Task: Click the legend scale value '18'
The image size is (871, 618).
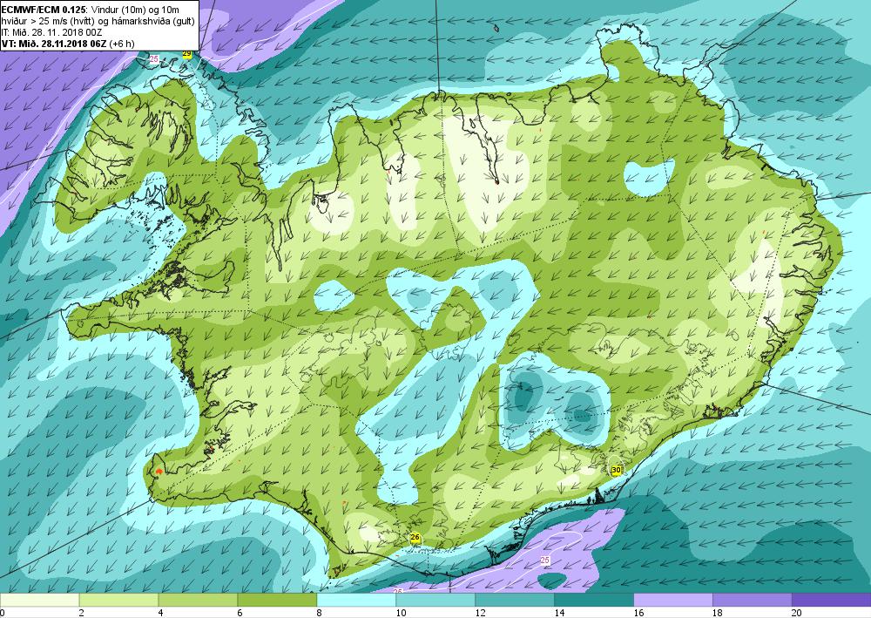Action: tap(718, 613)
